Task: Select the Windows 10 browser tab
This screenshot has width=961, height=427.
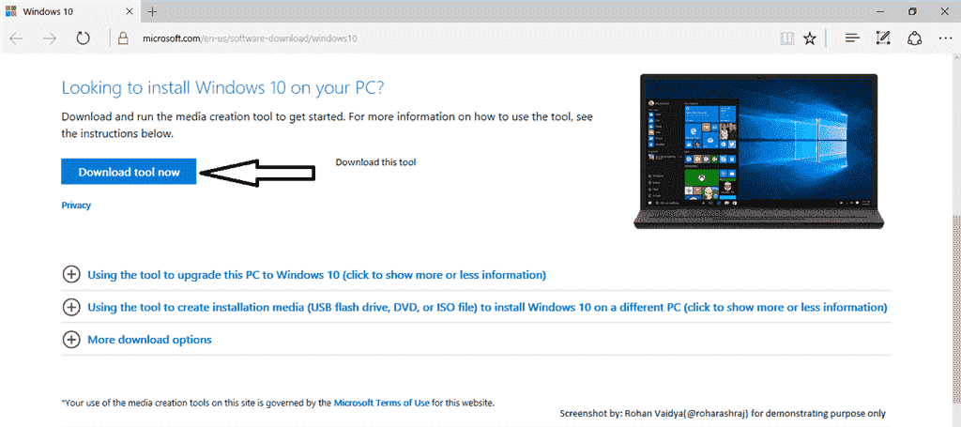Action: pos(70,11)
